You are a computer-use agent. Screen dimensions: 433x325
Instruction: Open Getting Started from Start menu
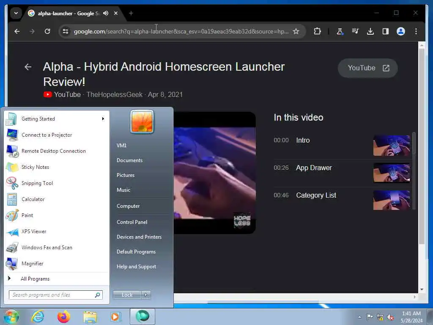[57, 119]
